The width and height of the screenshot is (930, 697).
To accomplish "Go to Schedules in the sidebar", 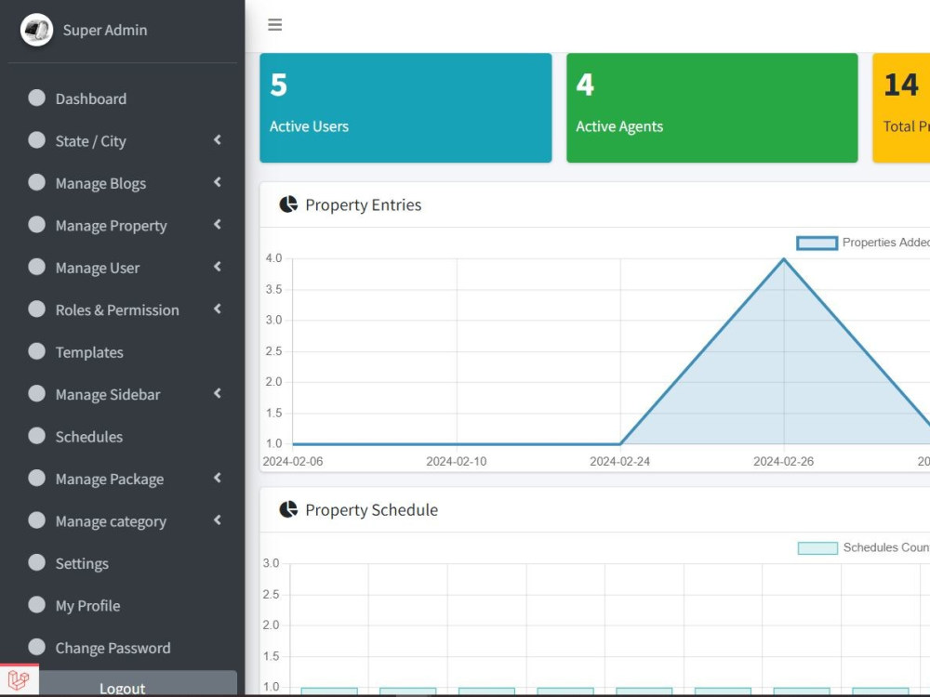I will tap(122, 437).
